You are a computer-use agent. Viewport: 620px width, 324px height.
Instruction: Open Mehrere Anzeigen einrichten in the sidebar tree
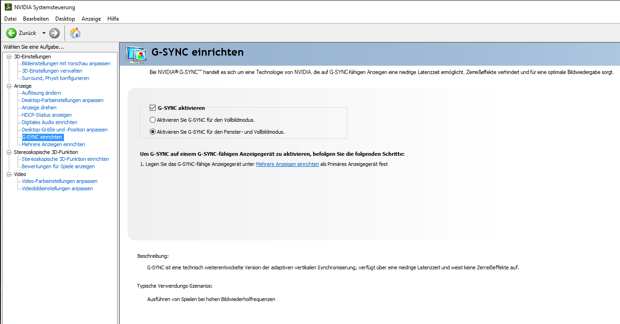(x=53, y=144)
